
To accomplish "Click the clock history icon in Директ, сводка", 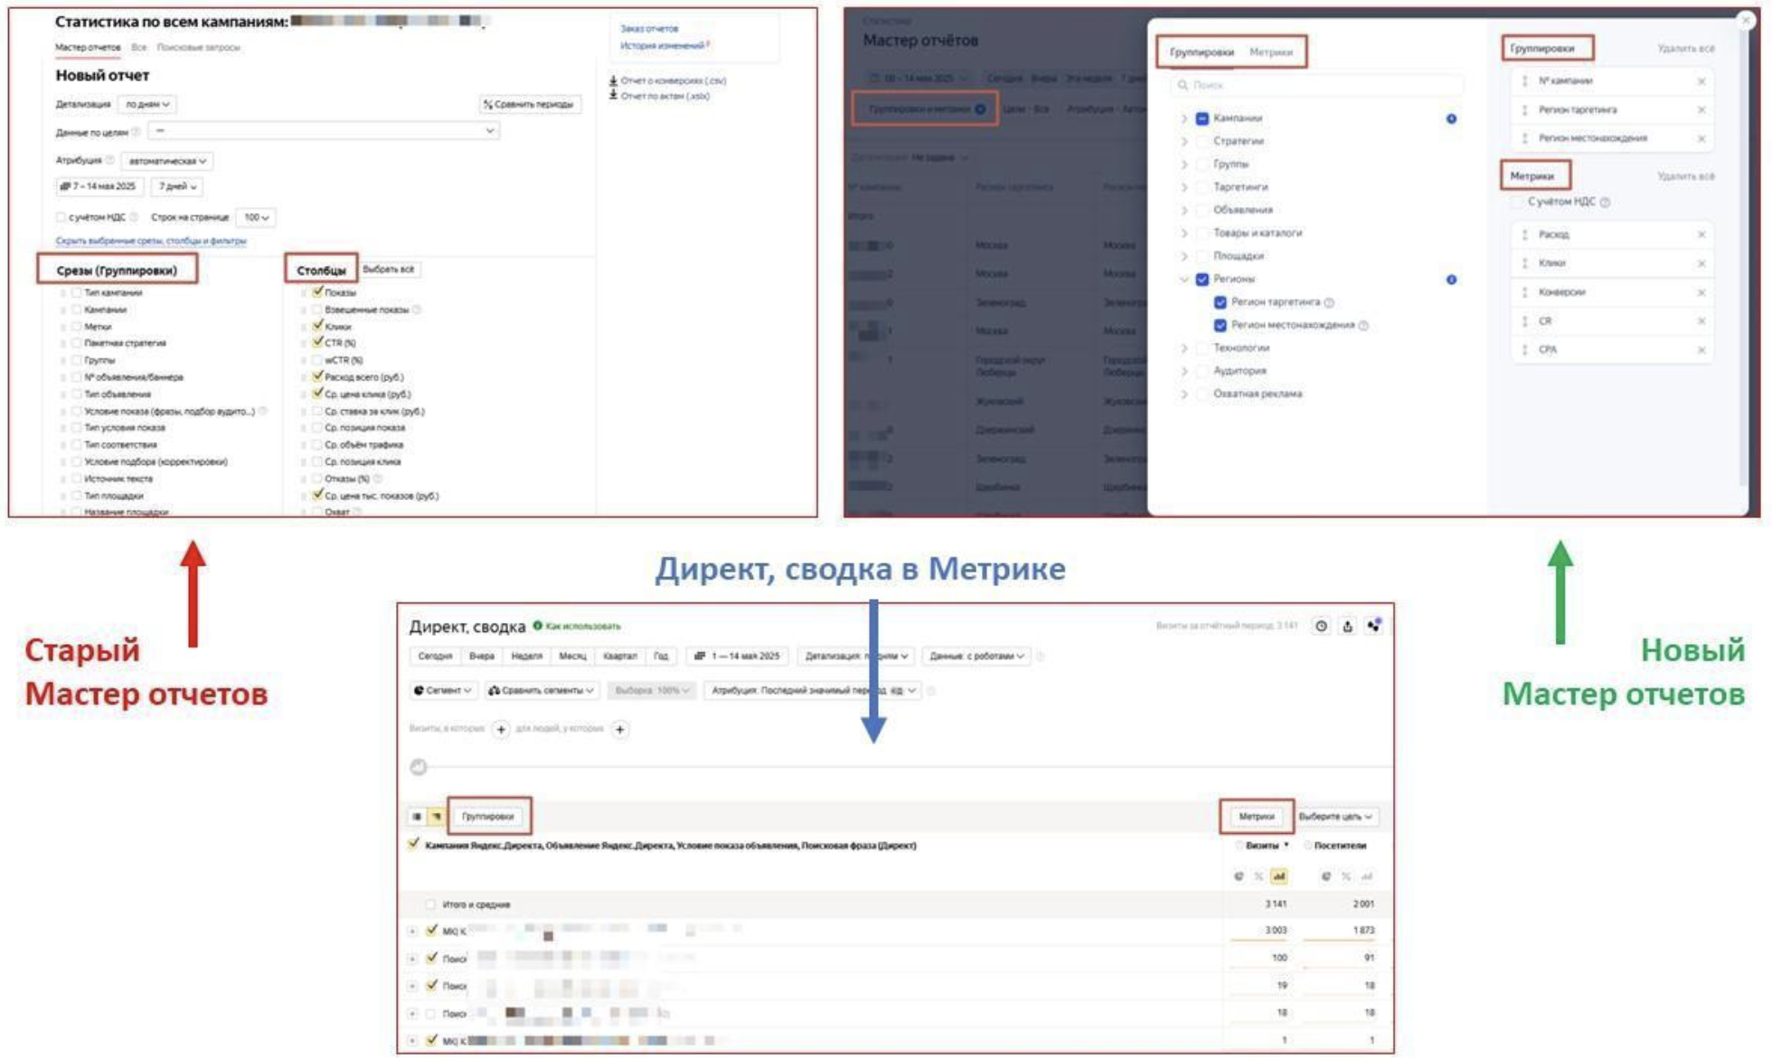I will [1321, 626].
